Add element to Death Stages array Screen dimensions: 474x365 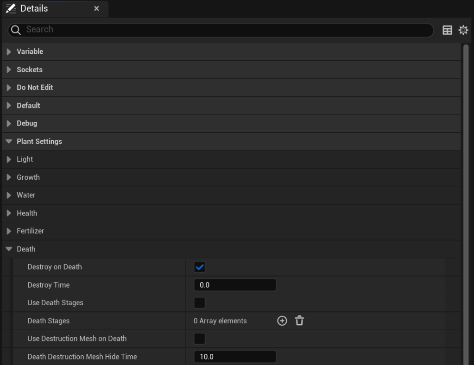coord(282,321)
